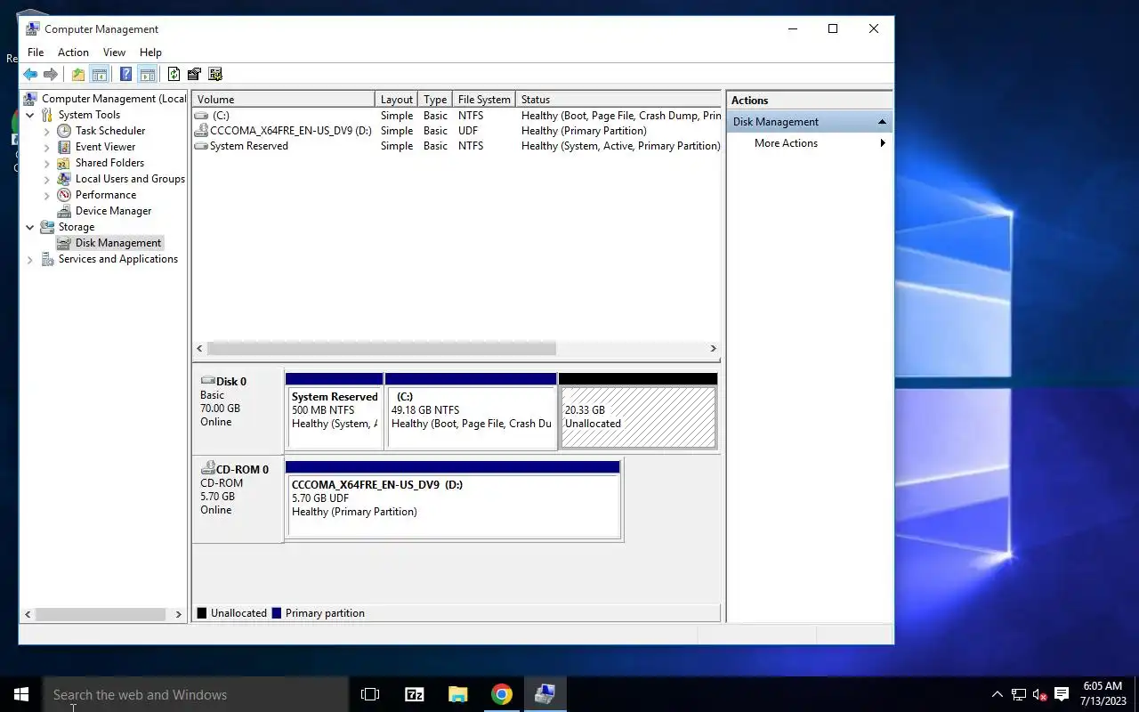Viewport: 1139px width, 712px height.
Task: Click the Up one level folder icon
Action: pyautogui.click(x=78, y=75)
